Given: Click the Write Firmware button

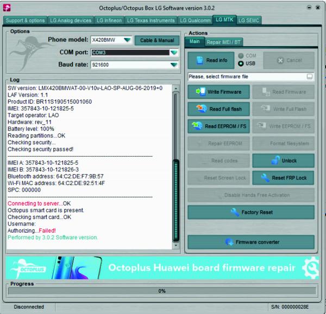Looking at the screenshot, I should [x=218, y=92].
